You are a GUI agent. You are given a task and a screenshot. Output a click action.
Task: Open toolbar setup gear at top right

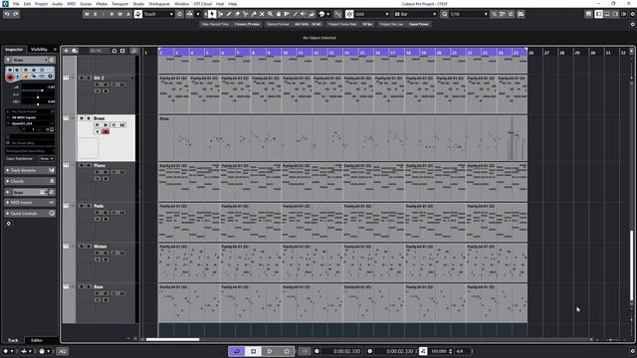pyautogui.click(x=632, y=14)
